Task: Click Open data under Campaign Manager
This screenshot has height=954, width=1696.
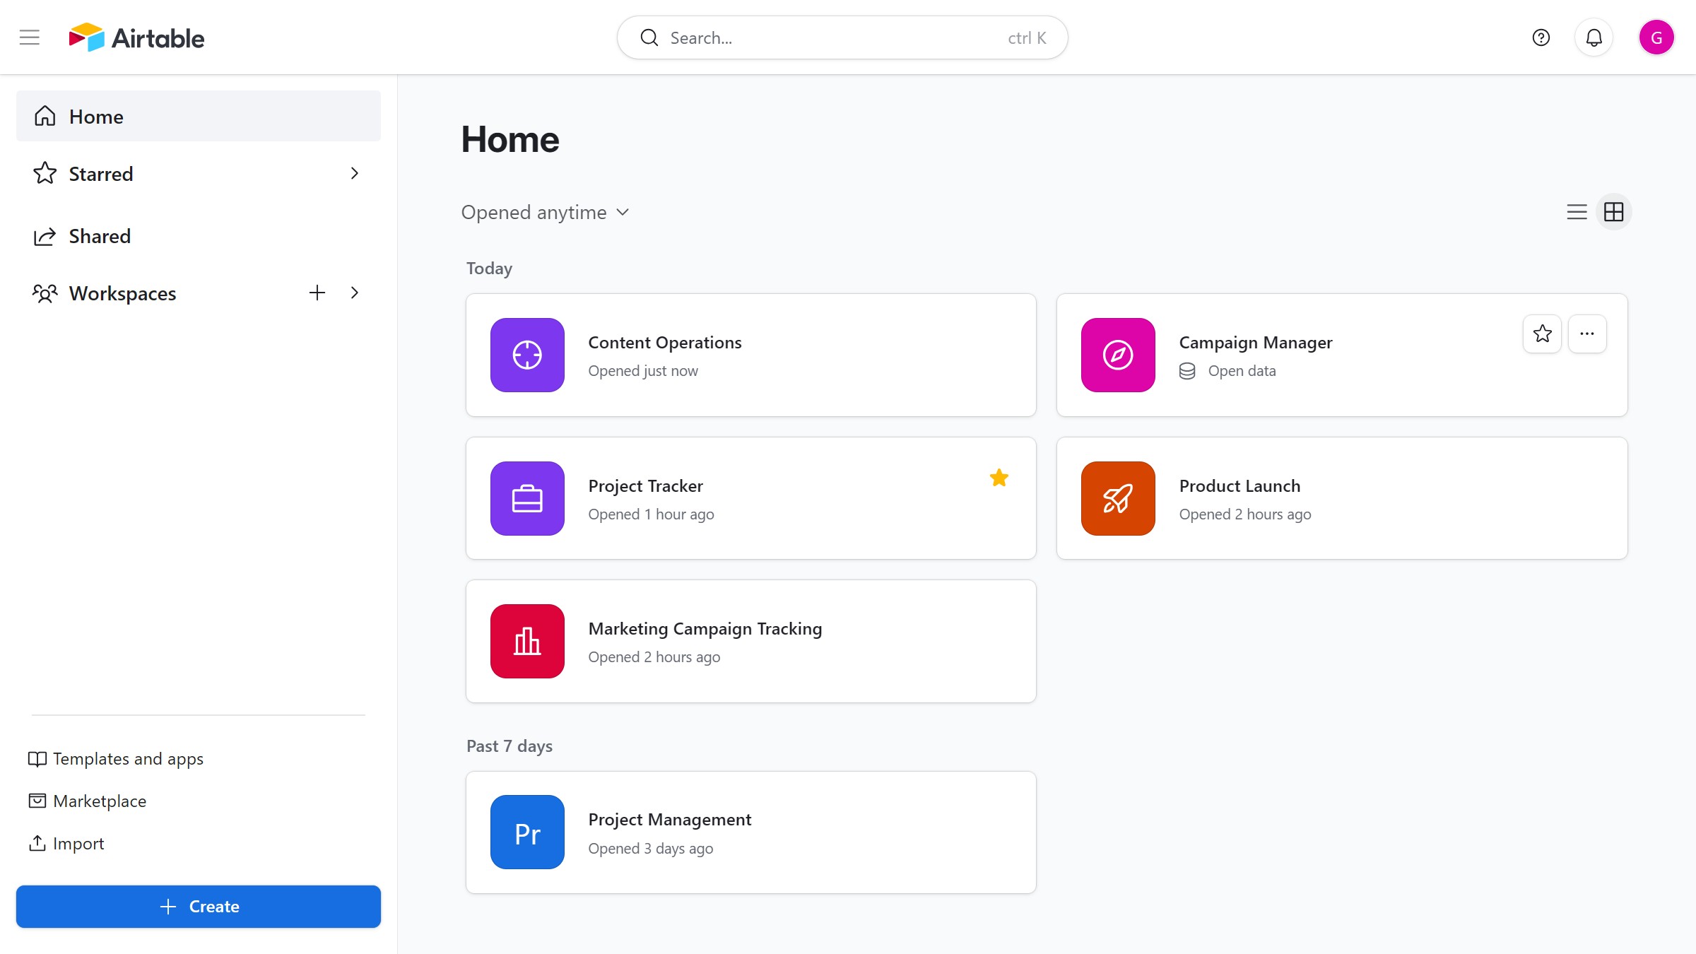Action: pyautogui.click(x=1242, y=370)
